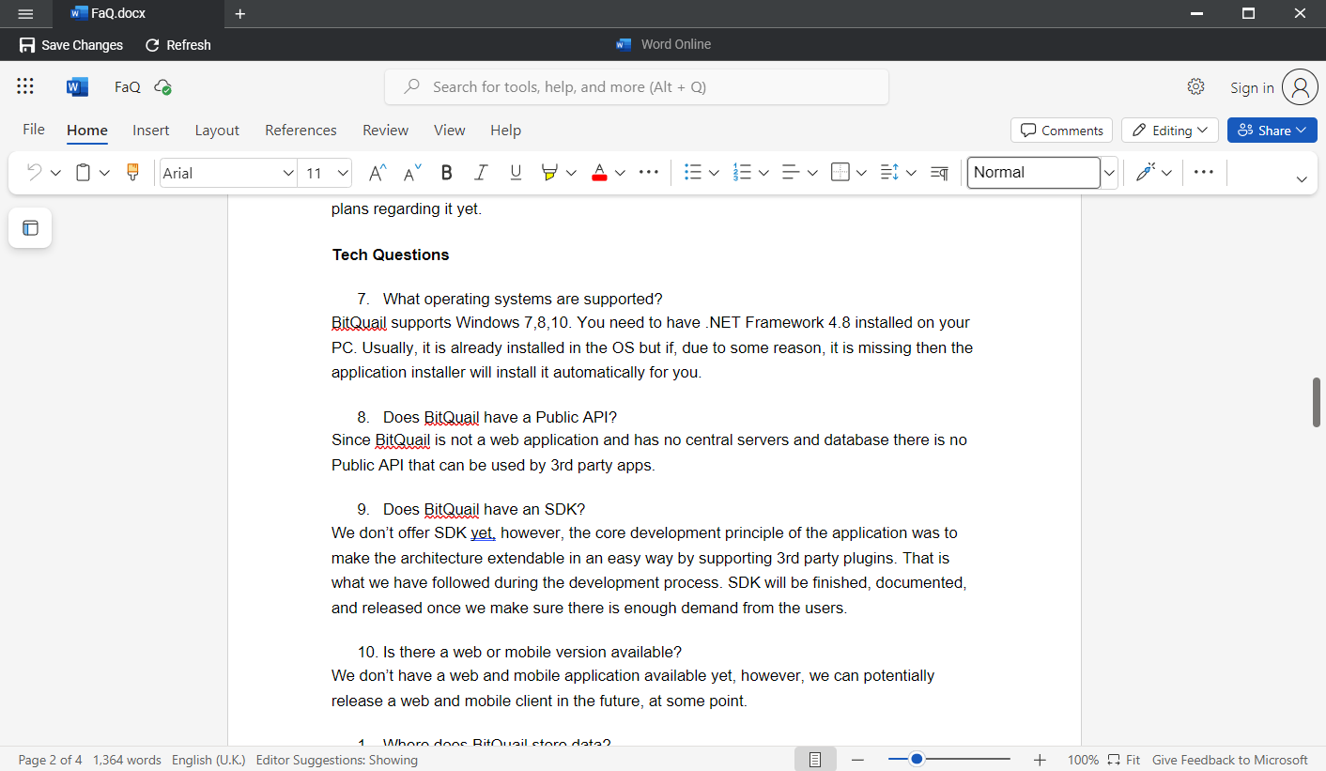Open the app launcher grid icon

[25, 86]
